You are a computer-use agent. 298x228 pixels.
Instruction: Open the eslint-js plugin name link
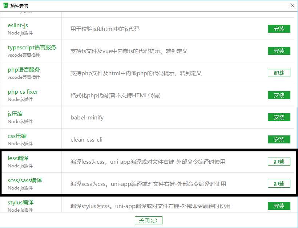18,25
